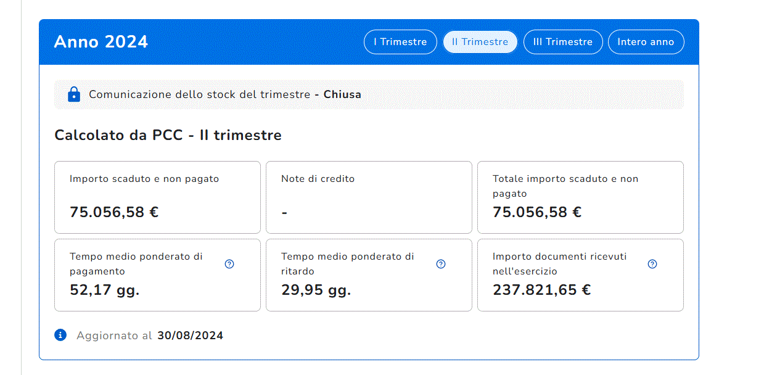
Task: Click the info icon beside Aggiornato al
Action: tap(60, 335)
